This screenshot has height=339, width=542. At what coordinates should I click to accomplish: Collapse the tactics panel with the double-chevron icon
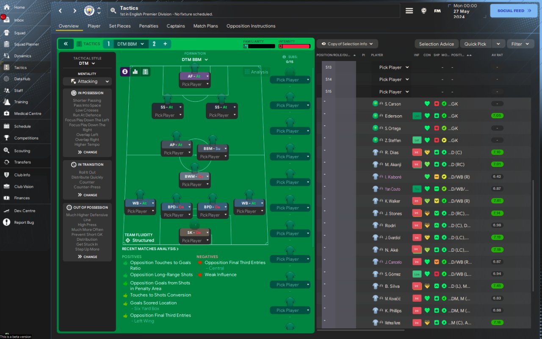(66, 44)
